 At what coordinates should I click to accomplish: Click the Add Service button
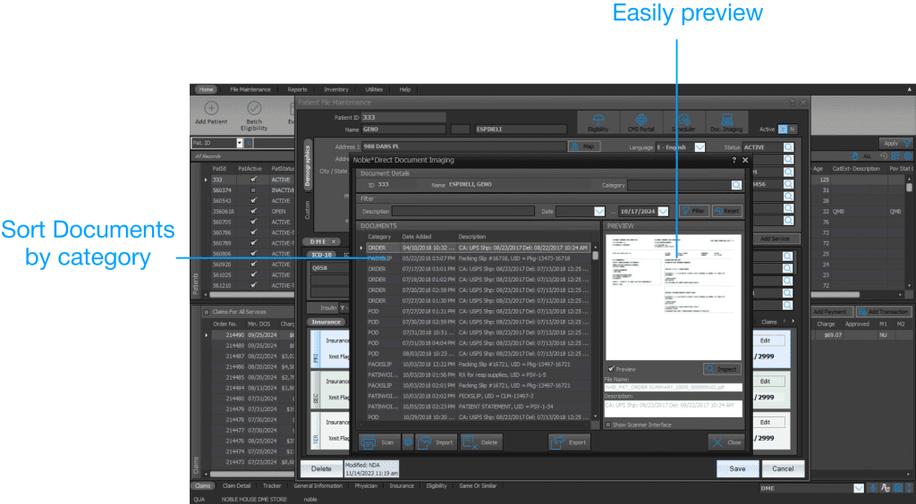pos(775,239)
